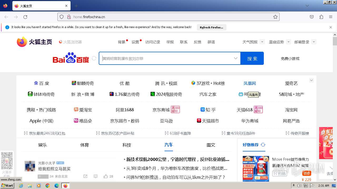This screenshot has width=337, height=189.
Task: Collapse the site links panel chevron
Action: click(x=311, y=80)
